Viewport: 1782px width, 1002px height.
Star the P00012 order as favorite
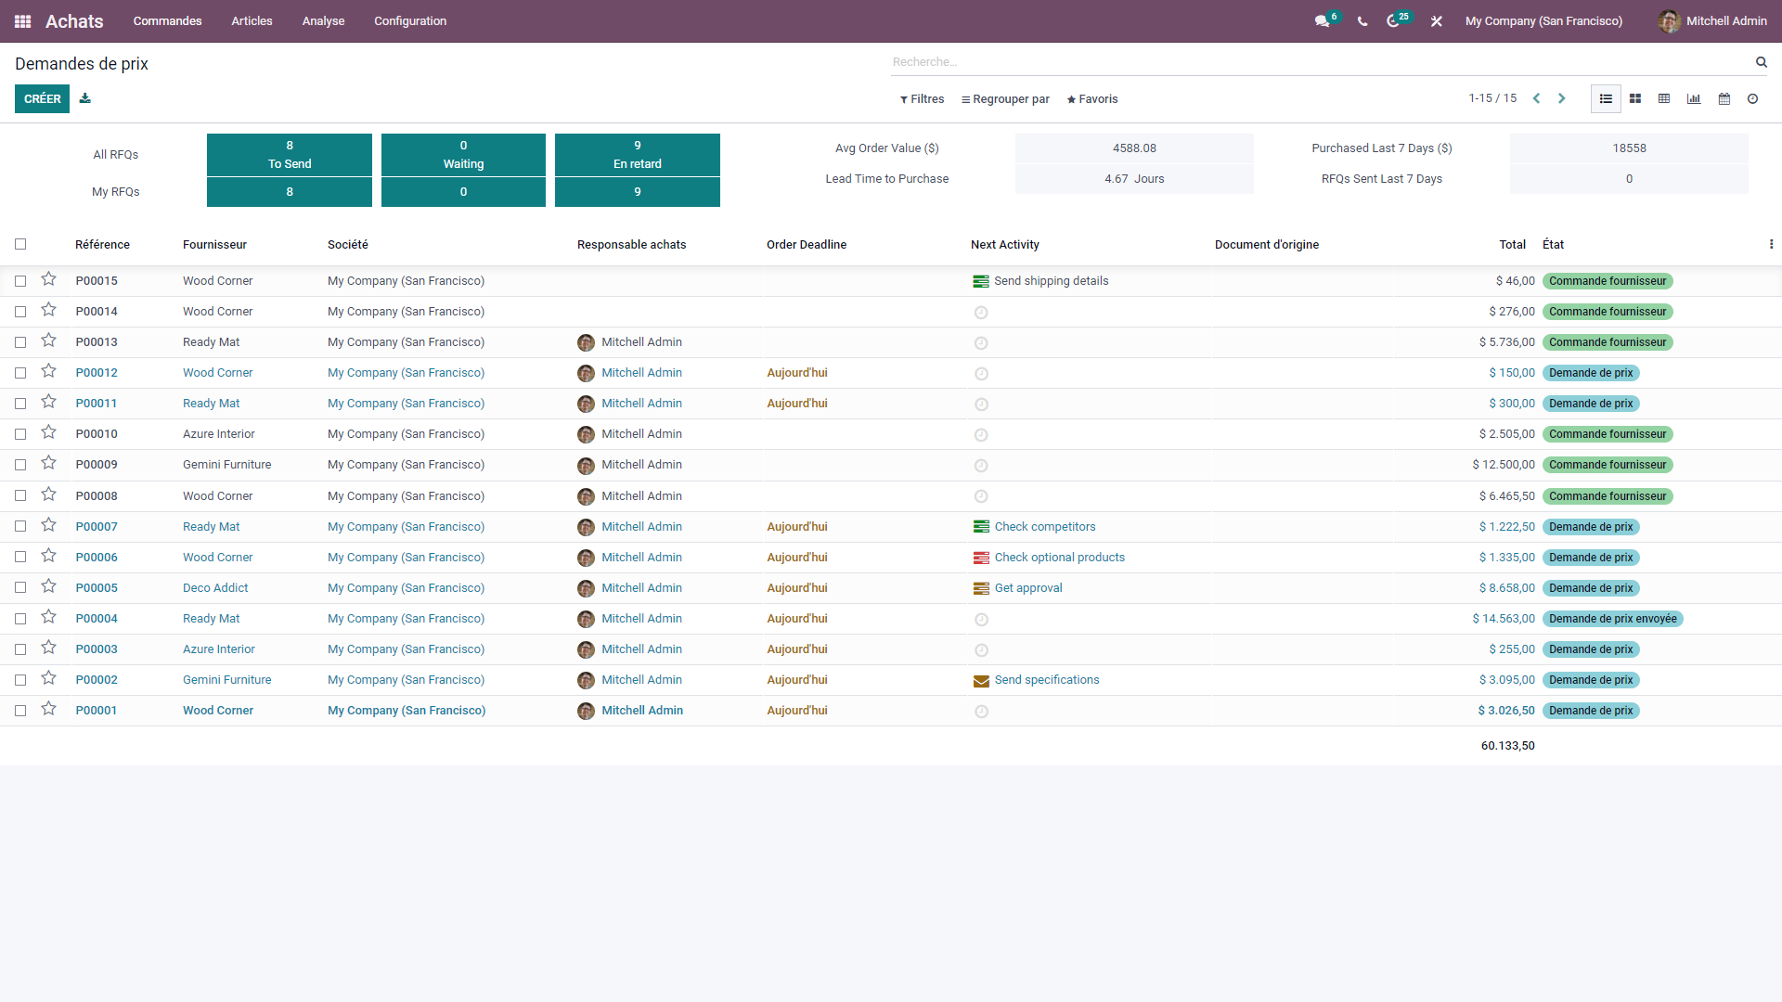tap(49, 371)
